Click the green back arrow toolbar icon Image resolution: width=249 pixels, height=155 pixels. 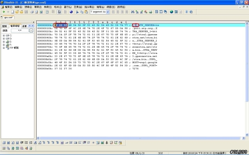4,12
